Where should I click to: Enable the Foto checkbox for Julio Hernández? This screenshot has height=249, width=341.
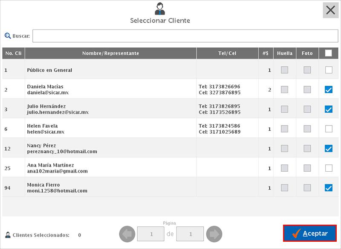[306, 108]
